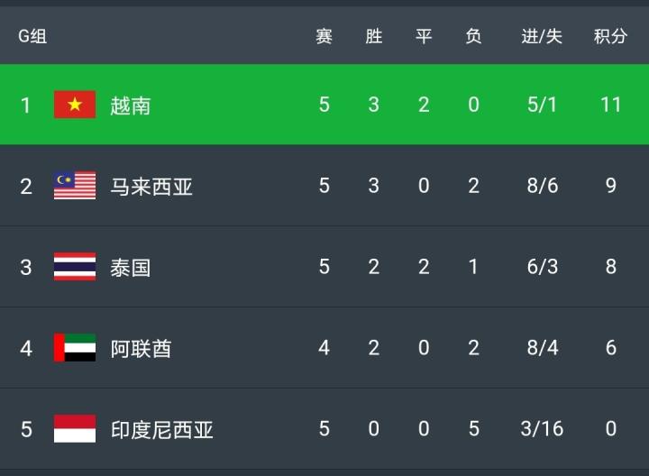Click the 进/失 column header
Screen dimensions: 649x476
(x=542, y=36)
